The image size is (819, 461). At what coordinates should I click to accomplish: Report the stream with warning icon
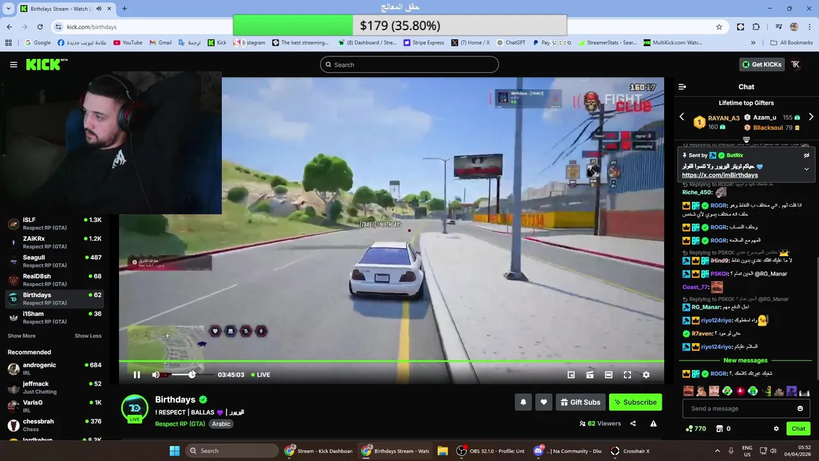[x=653, y=423]
